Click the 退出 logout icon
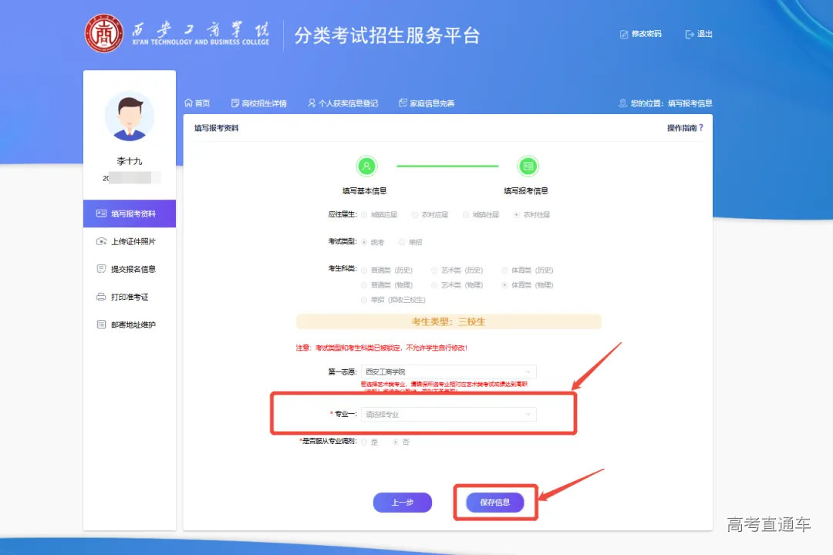833x555 pixels. 689,34
